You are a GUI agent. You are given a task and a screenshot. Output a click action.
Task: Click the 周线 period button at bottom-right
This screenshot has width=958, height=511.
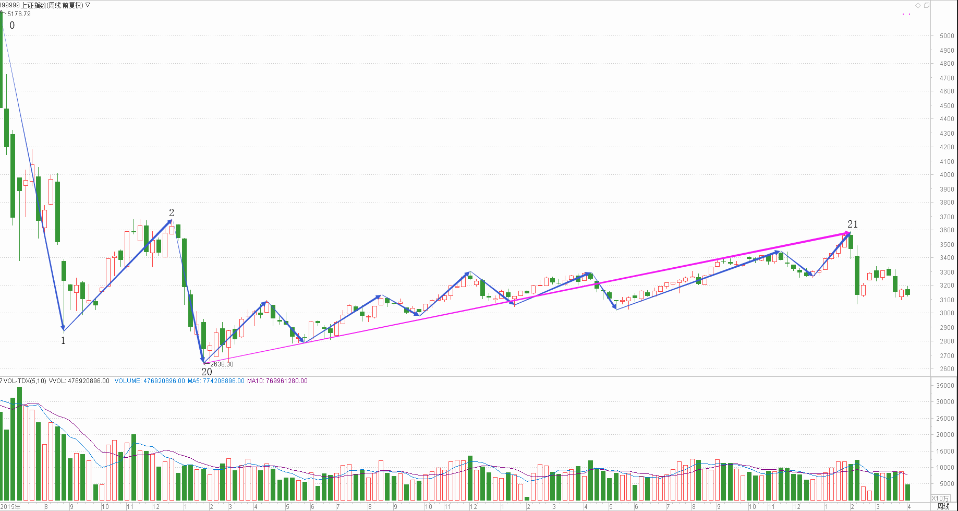pos(943,506)
